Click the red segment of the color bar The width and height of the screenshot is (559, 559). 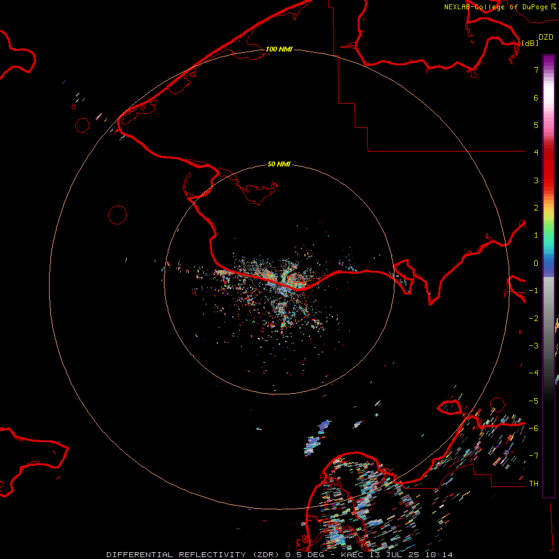[x=548, y=168]
